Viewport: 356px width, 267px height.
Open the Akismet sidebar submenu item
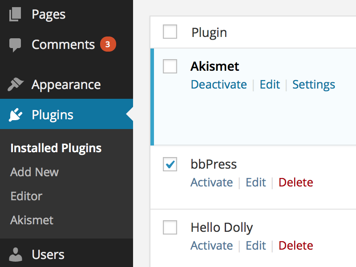(32, 220)
